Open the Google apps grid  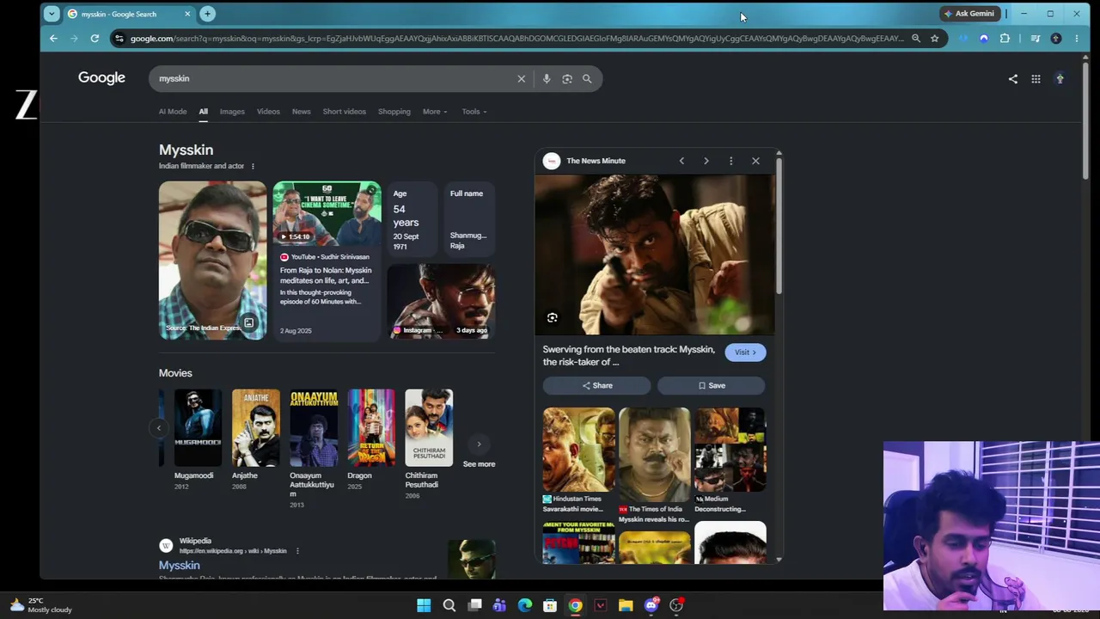(x=1036, y=79)
